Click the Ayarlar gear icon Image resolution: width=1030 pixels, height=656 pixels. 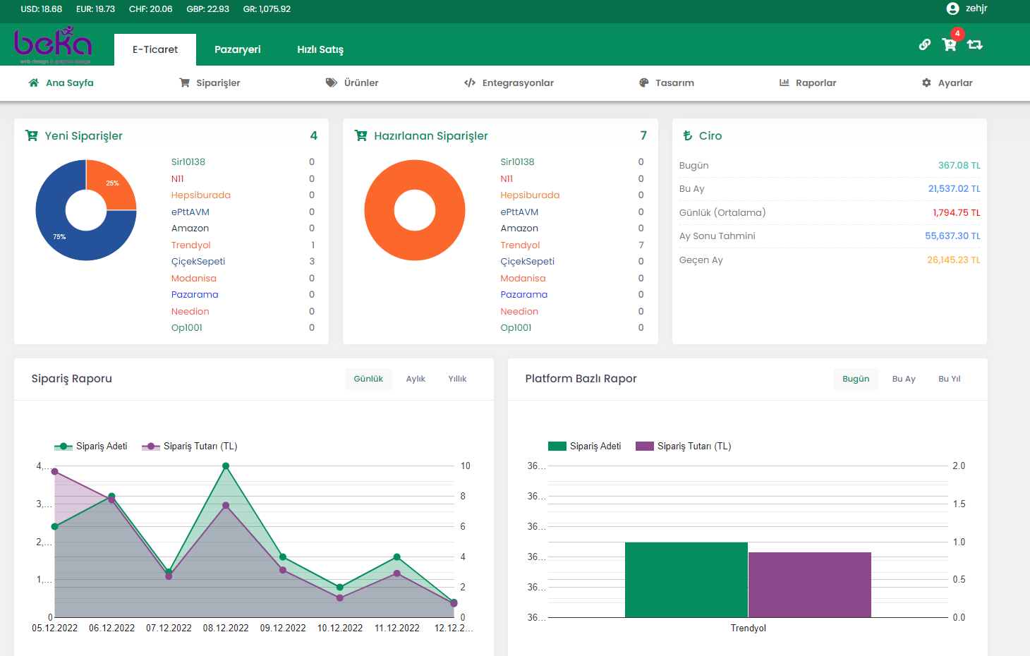[926, 83]
